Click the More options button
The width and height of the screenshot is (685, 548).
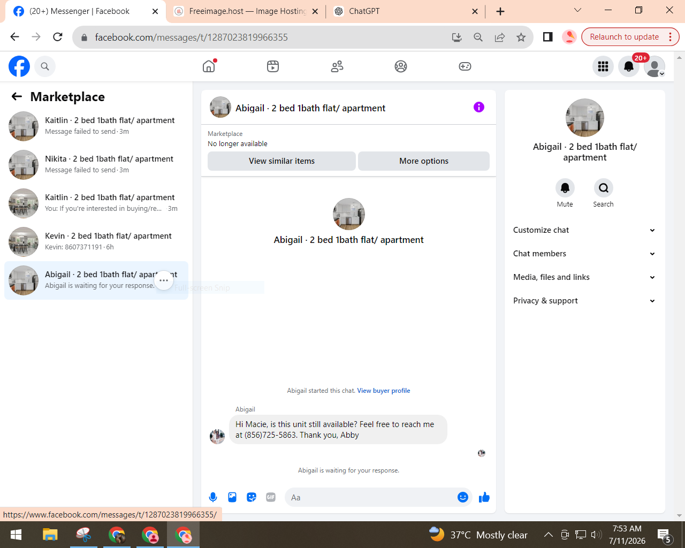(424, 161)
